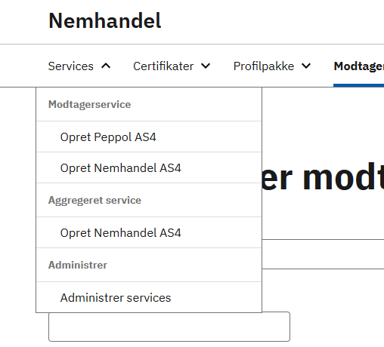Click the large page heading text
This screenshot has height=347, width=384.
[x=323, y=176]
